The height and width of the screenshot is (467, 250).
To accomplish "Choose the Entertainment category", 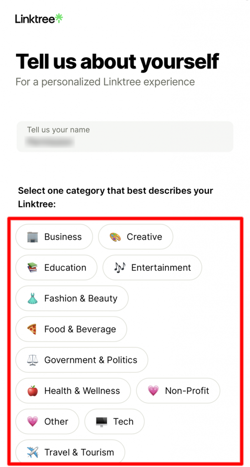I will tap(152, 267).
